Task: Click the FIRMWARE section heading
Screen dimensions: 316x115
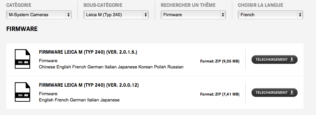Action: tap(22, 29)
